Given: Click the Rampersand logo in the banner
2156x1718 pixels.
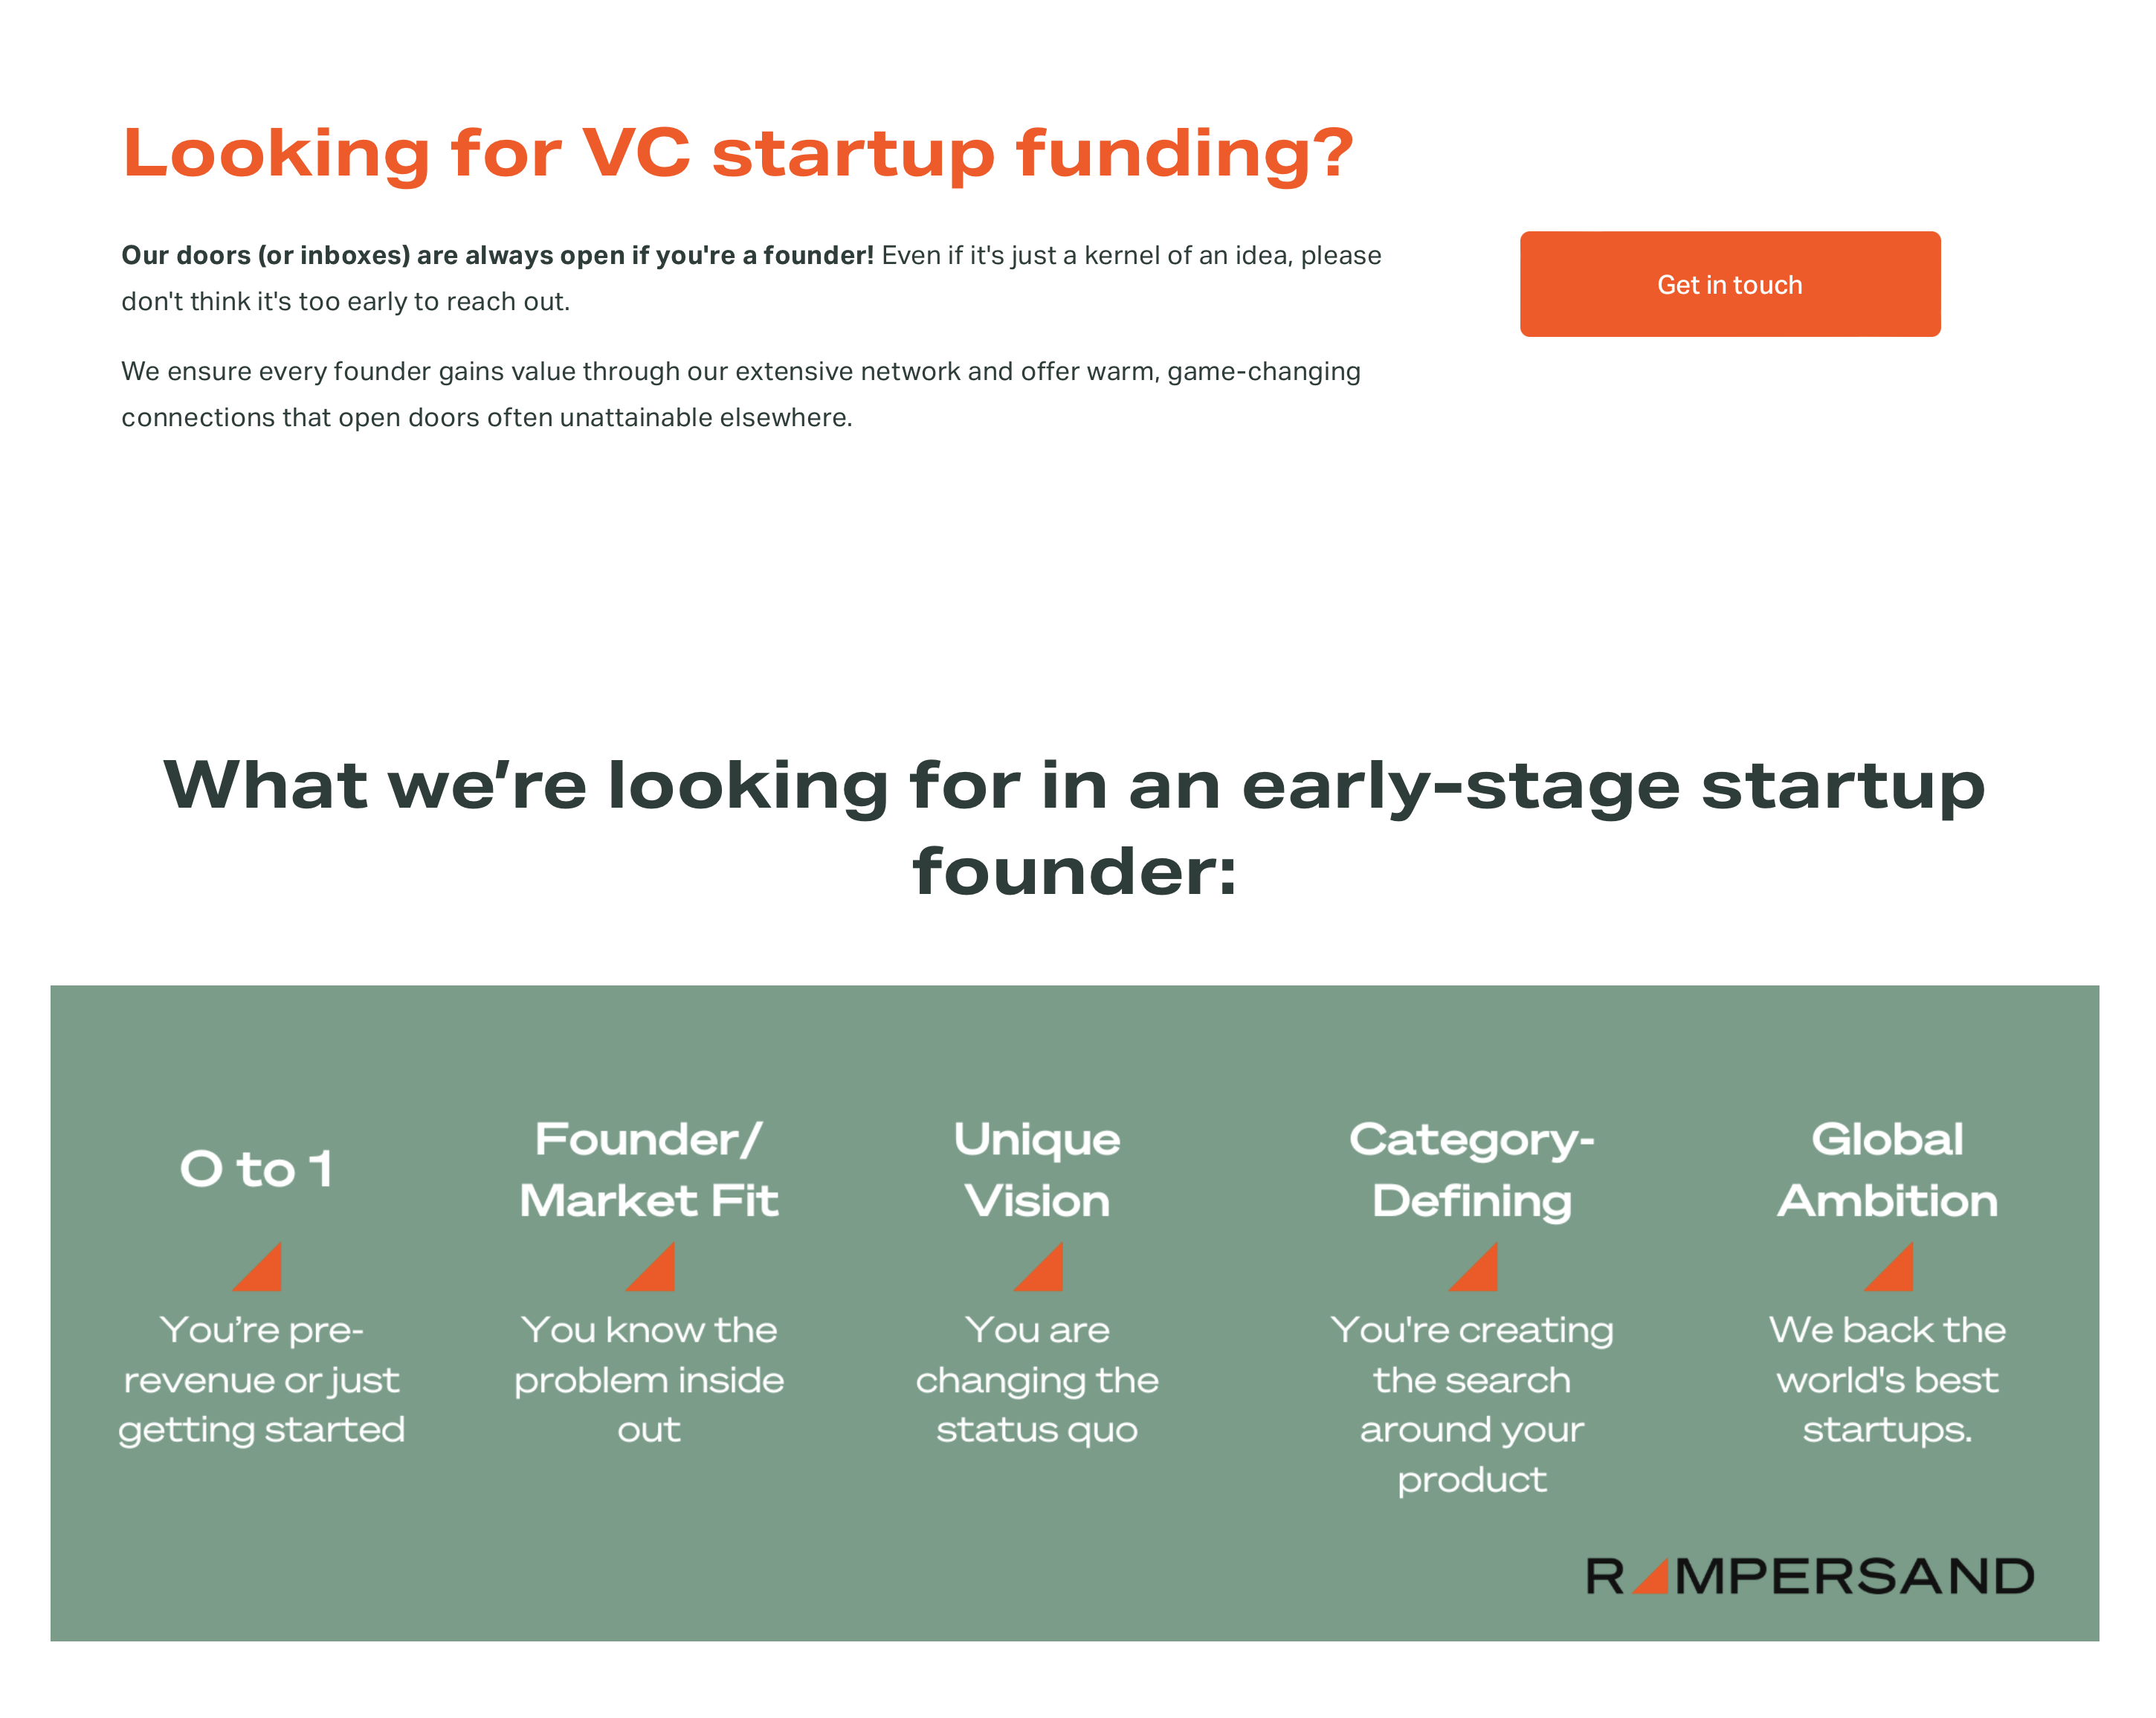Looking at the screenshot, I should coord(1810,1577).
